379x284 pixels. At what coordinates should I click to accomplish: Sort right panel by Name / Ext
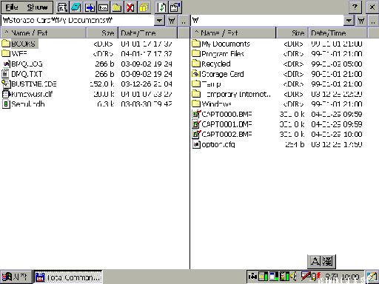pyautogui.click(x=233, y=33)
